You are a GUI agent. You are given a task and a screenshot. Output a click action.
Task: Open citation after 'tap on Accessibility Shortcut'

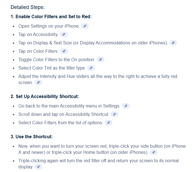click(x=114, y=114)
